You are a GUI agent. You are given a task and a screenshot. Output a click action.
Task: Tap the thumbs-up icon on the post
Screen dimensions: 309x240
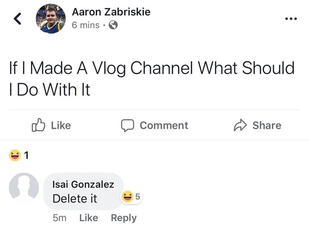coord(39,125)
